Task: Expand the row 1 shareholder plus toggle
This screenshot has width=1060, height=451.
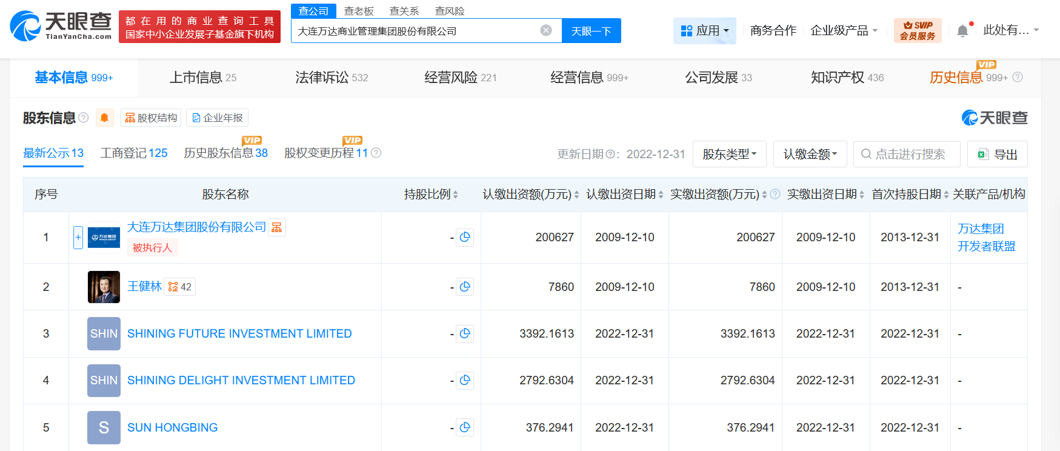Action: (x=78, y=238)
